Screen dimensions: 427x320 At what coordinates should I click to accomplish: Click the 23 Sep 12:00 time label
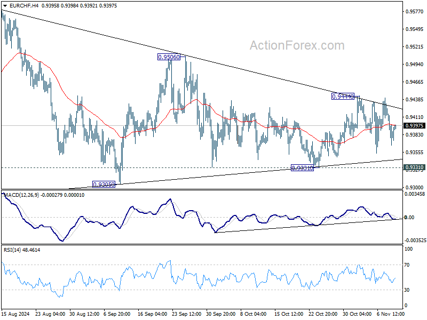point(187,314)
